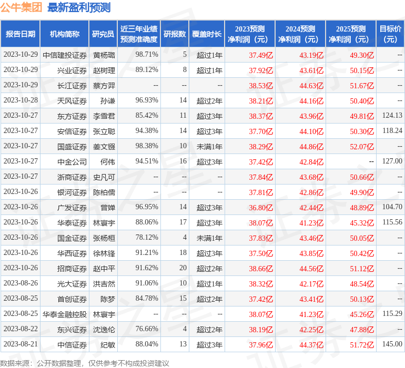Click target price 118.24

tap(392, 130)
